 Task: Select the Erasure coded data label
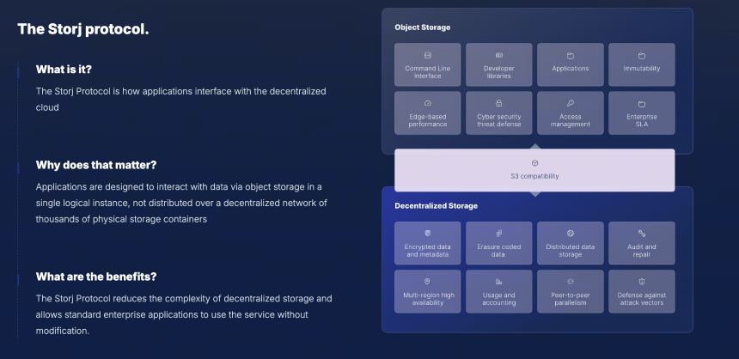499,251
